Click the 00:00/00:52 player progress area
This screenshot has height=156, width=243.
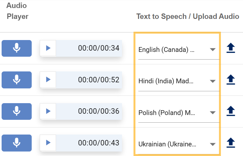(x=98, y=79)
